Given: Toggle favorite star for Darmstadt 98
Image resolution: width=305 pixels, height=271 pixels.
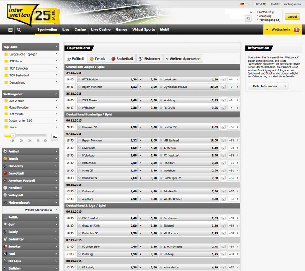Looking at the screenshot, I should (79, 178).
